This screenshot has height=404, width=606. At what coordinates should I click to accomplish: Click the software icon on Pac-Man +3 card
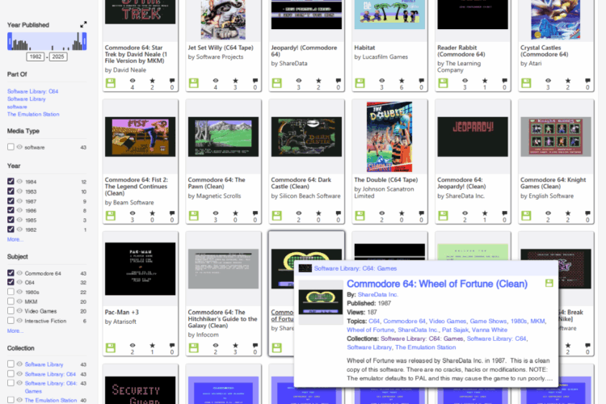(111, 347)
